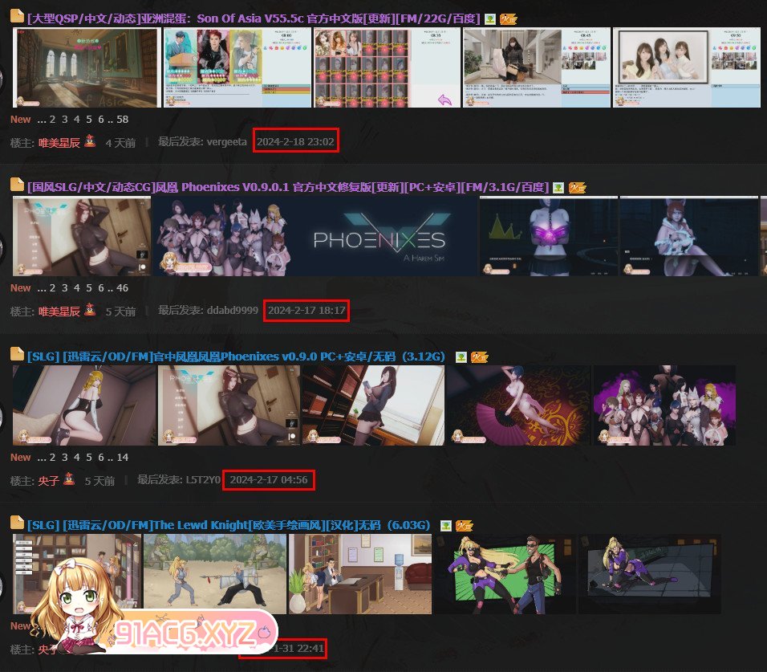
Task: Jump to page 58 of Son Of Asia thread
Action: (122, 119)
